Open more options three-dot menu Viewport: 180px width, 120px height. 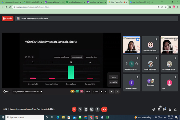(x=97, y=109)
